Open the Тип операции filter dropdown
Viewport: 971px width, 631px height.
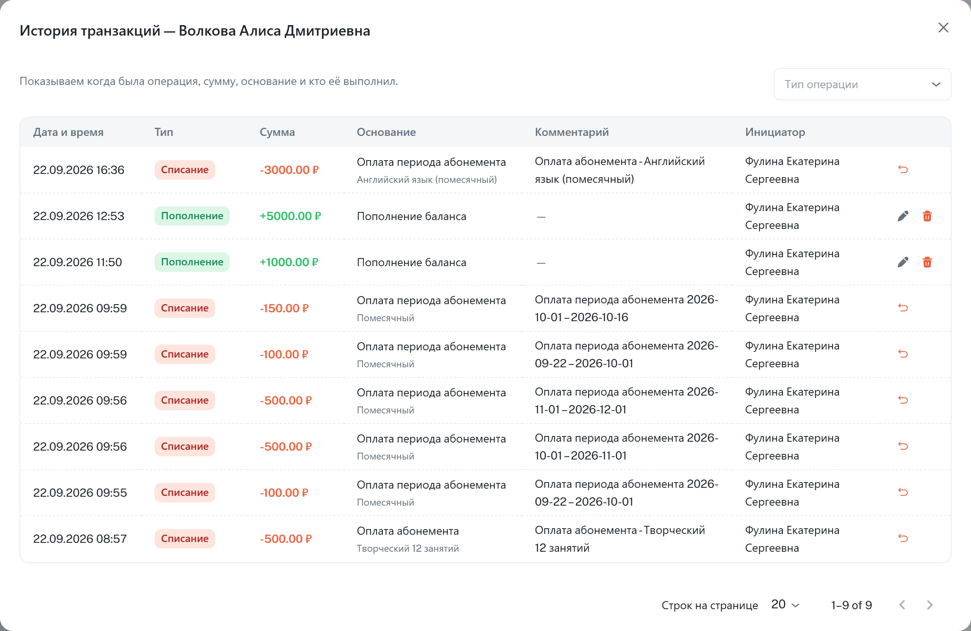[x=862, y=84]
